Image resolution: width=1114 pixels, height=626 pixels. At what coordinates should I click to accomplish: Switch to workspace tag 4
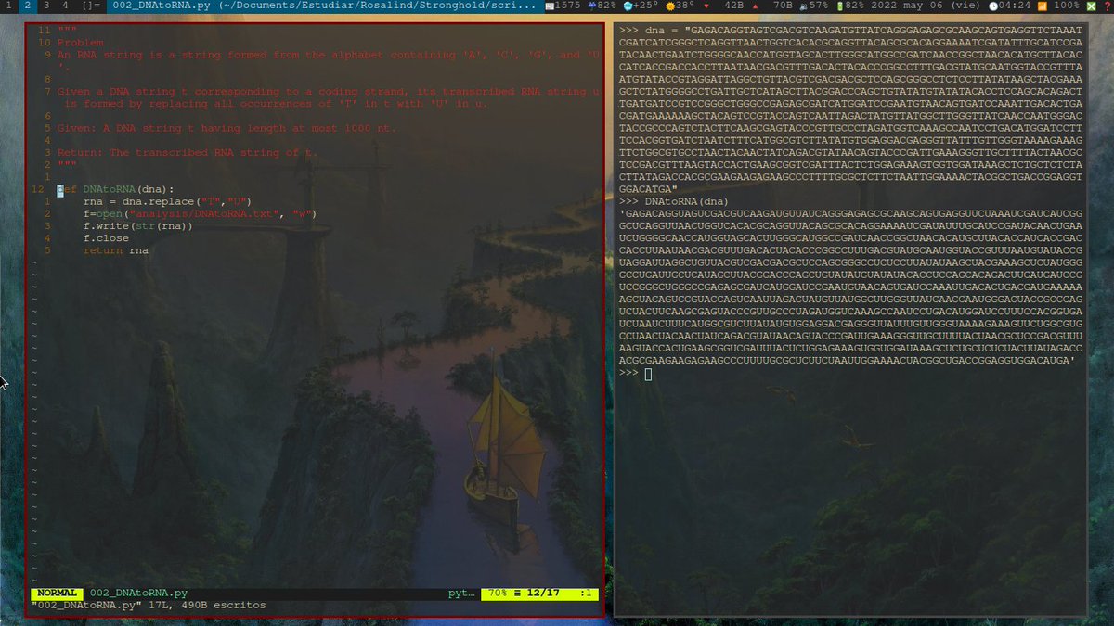(65, 6)
